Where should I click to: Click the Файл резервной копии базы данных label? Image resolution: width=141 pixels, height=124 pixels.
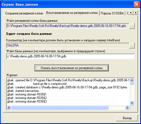[32, 21]
